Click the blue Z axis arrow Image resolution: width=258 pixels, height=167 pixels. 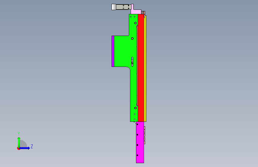[25, 148]
